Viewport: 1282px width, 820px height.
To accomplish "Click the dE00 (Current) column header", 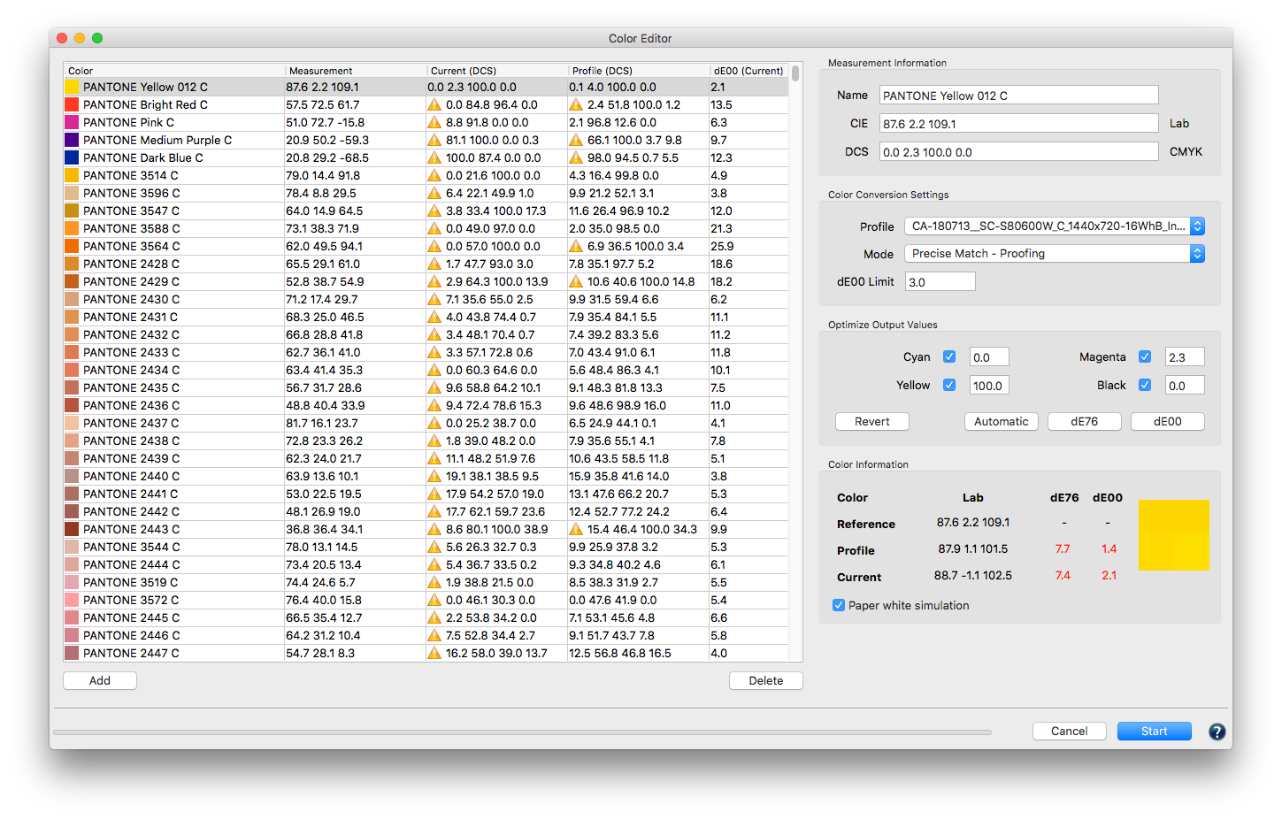I will point(748,71).
